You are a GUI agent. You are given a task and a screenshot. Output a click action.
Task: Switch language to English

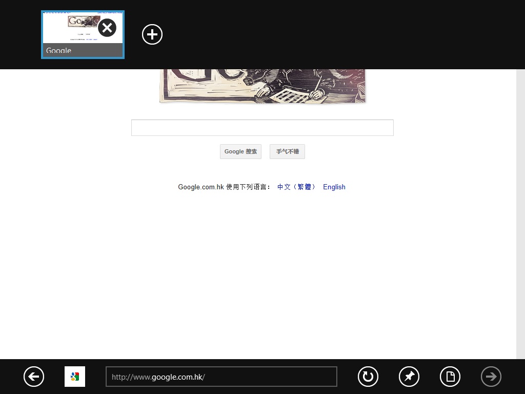tap(334, 187)
